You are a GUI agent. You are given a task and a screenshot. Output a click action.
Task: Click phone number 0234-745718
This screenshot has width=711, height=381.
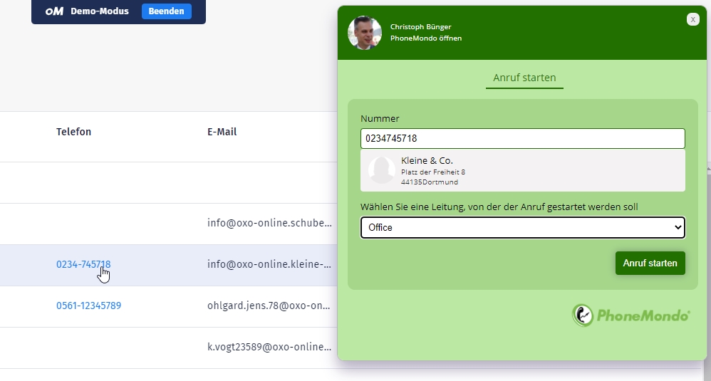pos(83,264)
